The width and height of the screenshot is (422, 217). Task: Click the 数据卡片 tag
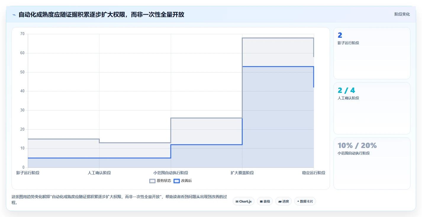[x=305, y=201]
